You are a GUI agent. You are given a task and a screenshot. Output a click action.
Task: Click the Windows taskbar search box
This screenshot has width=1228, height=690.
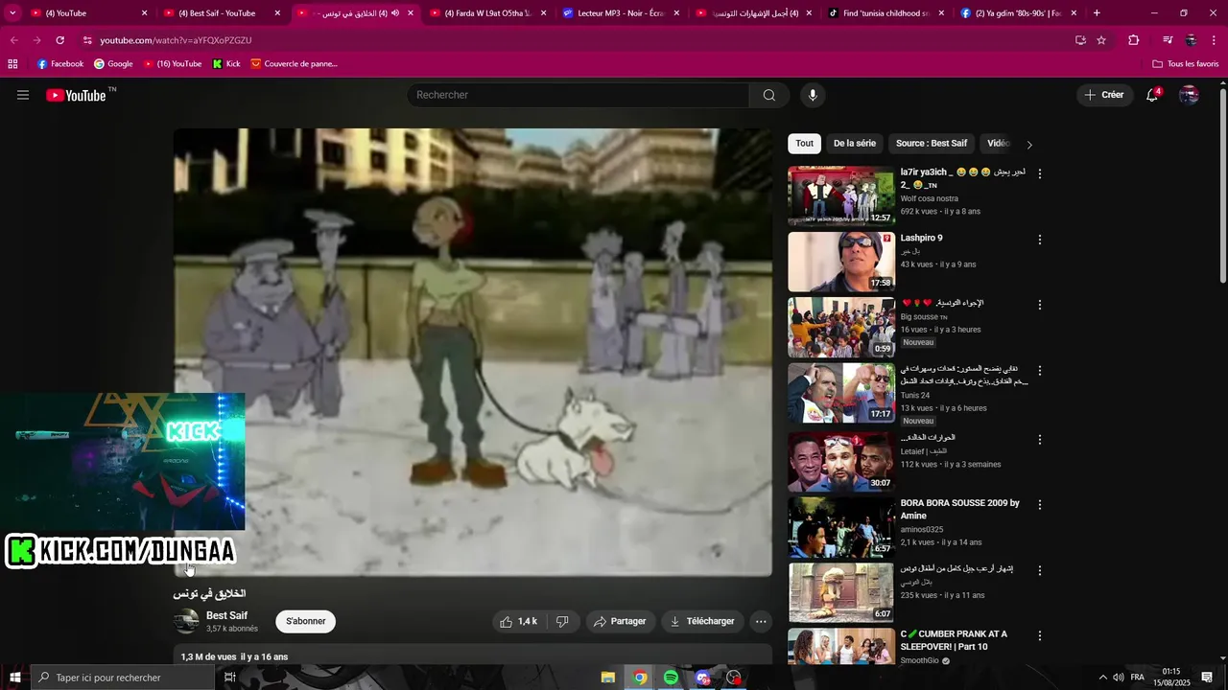[x=122, y=678]
